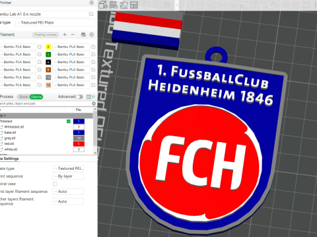Open Plate type dropdown in Plate Settings
This screenshot has height=237, width=317.
(68, 169)
